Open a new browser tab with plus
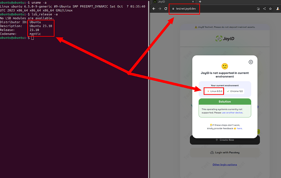The width and height of the screenshot is (281, 178). (x=200, y=2)
